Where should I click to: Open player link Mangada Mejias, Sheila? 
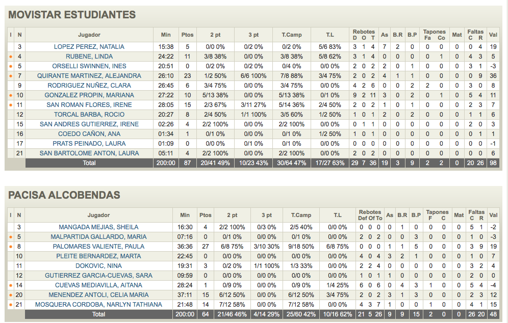pyautogui.click(x=98, y=227)
